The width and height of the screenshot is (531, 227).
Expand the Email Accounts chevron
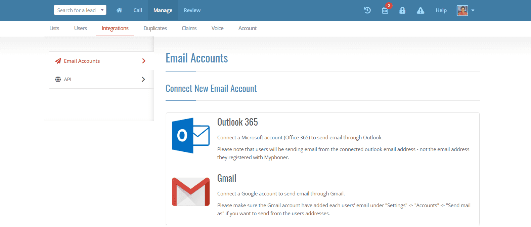click(x=144, y=61)
